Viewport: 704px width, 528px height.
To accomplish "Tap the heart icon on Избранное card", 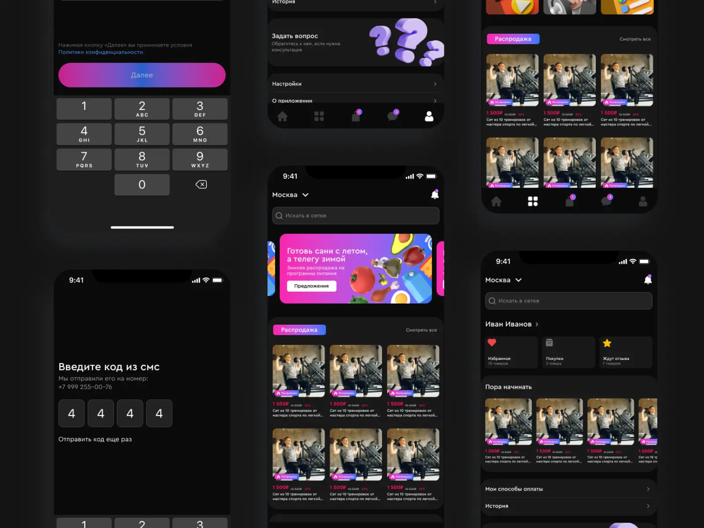I will coord(492,343).
